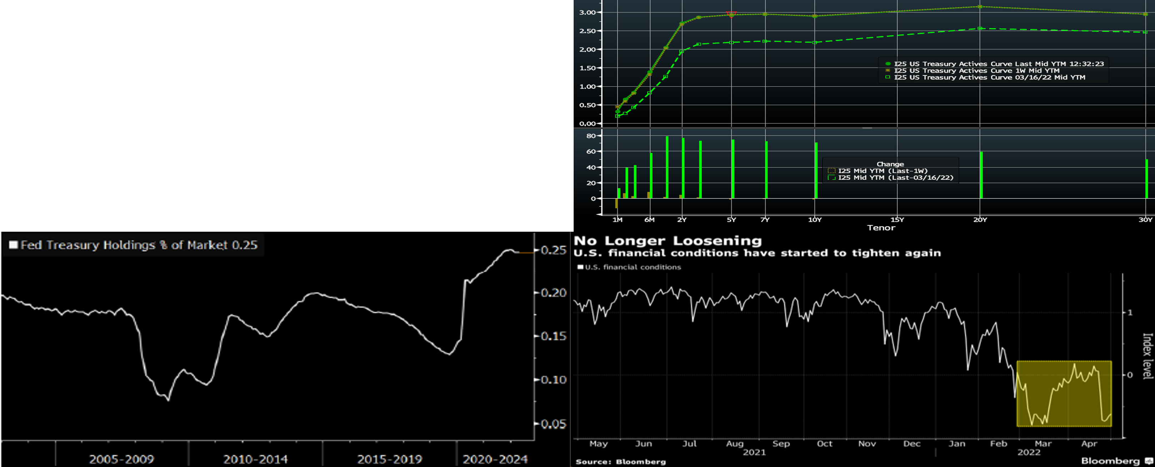This screenshot has width=1155, height=467.
Task: Click the asterisk legend icon for 1W Mid YTM
Action: [x=888, y=70]
